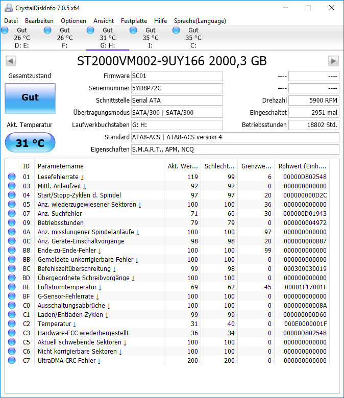The height and width of the screenshot is (398, 344).
Task: Select the Laden/Entladen-Zyklen row text
Action: point(70,314)
